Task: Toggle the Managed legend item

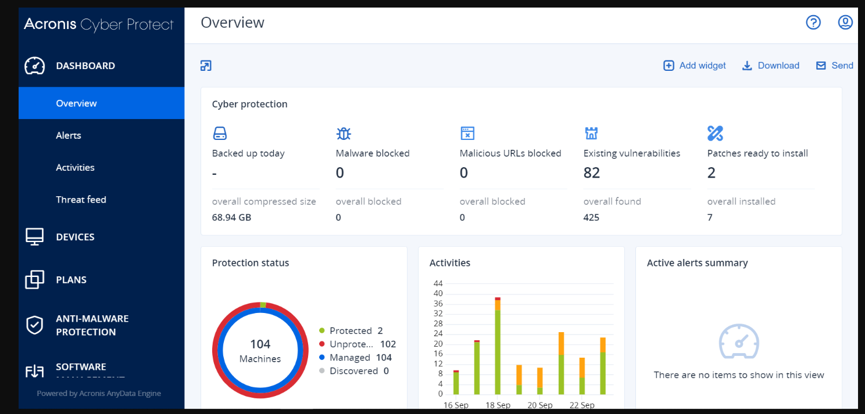Action: (x=350, y=357)
